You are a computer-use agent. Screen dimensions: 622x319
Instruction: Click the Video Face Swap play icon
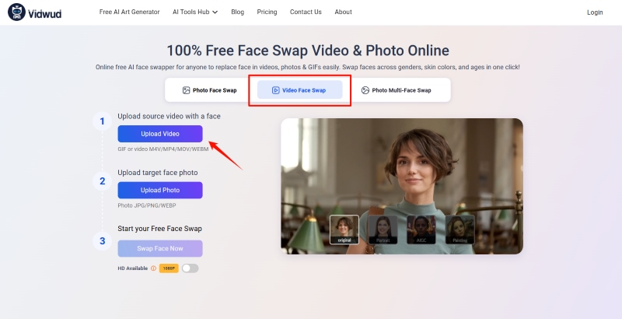click(276, 90)
